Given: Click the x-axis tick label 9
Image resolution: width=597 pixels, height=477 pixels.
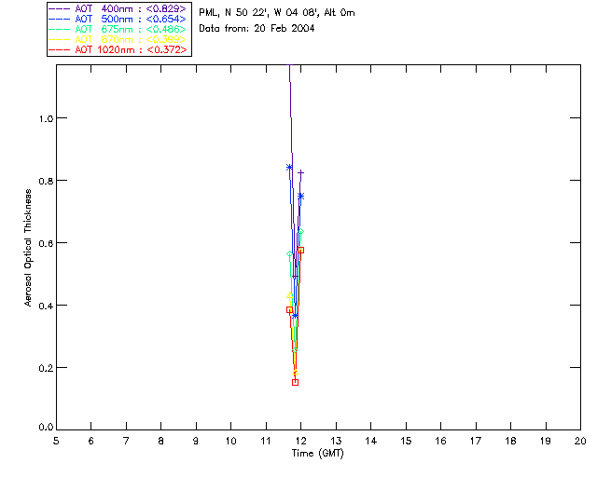Looking at the screenshot, I should (x=196, y=441).
